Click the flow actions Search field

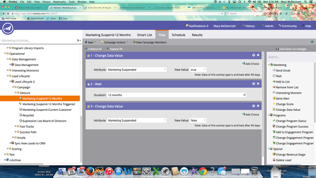click(x=290, y=57)
